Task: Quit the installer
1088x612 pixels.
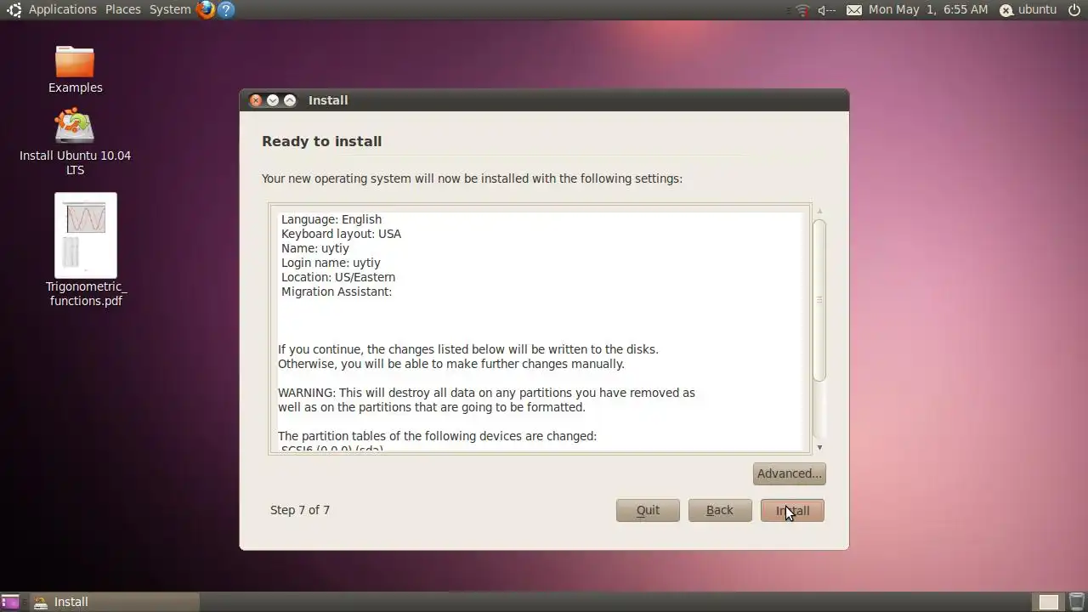Action: (648, 510)
